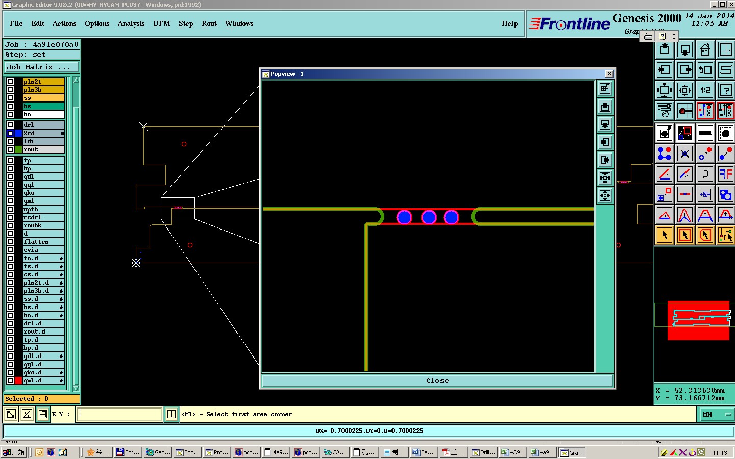
Task: Open dropdown arrow next to help keyboard icons
Action: [x=674, y=36]
